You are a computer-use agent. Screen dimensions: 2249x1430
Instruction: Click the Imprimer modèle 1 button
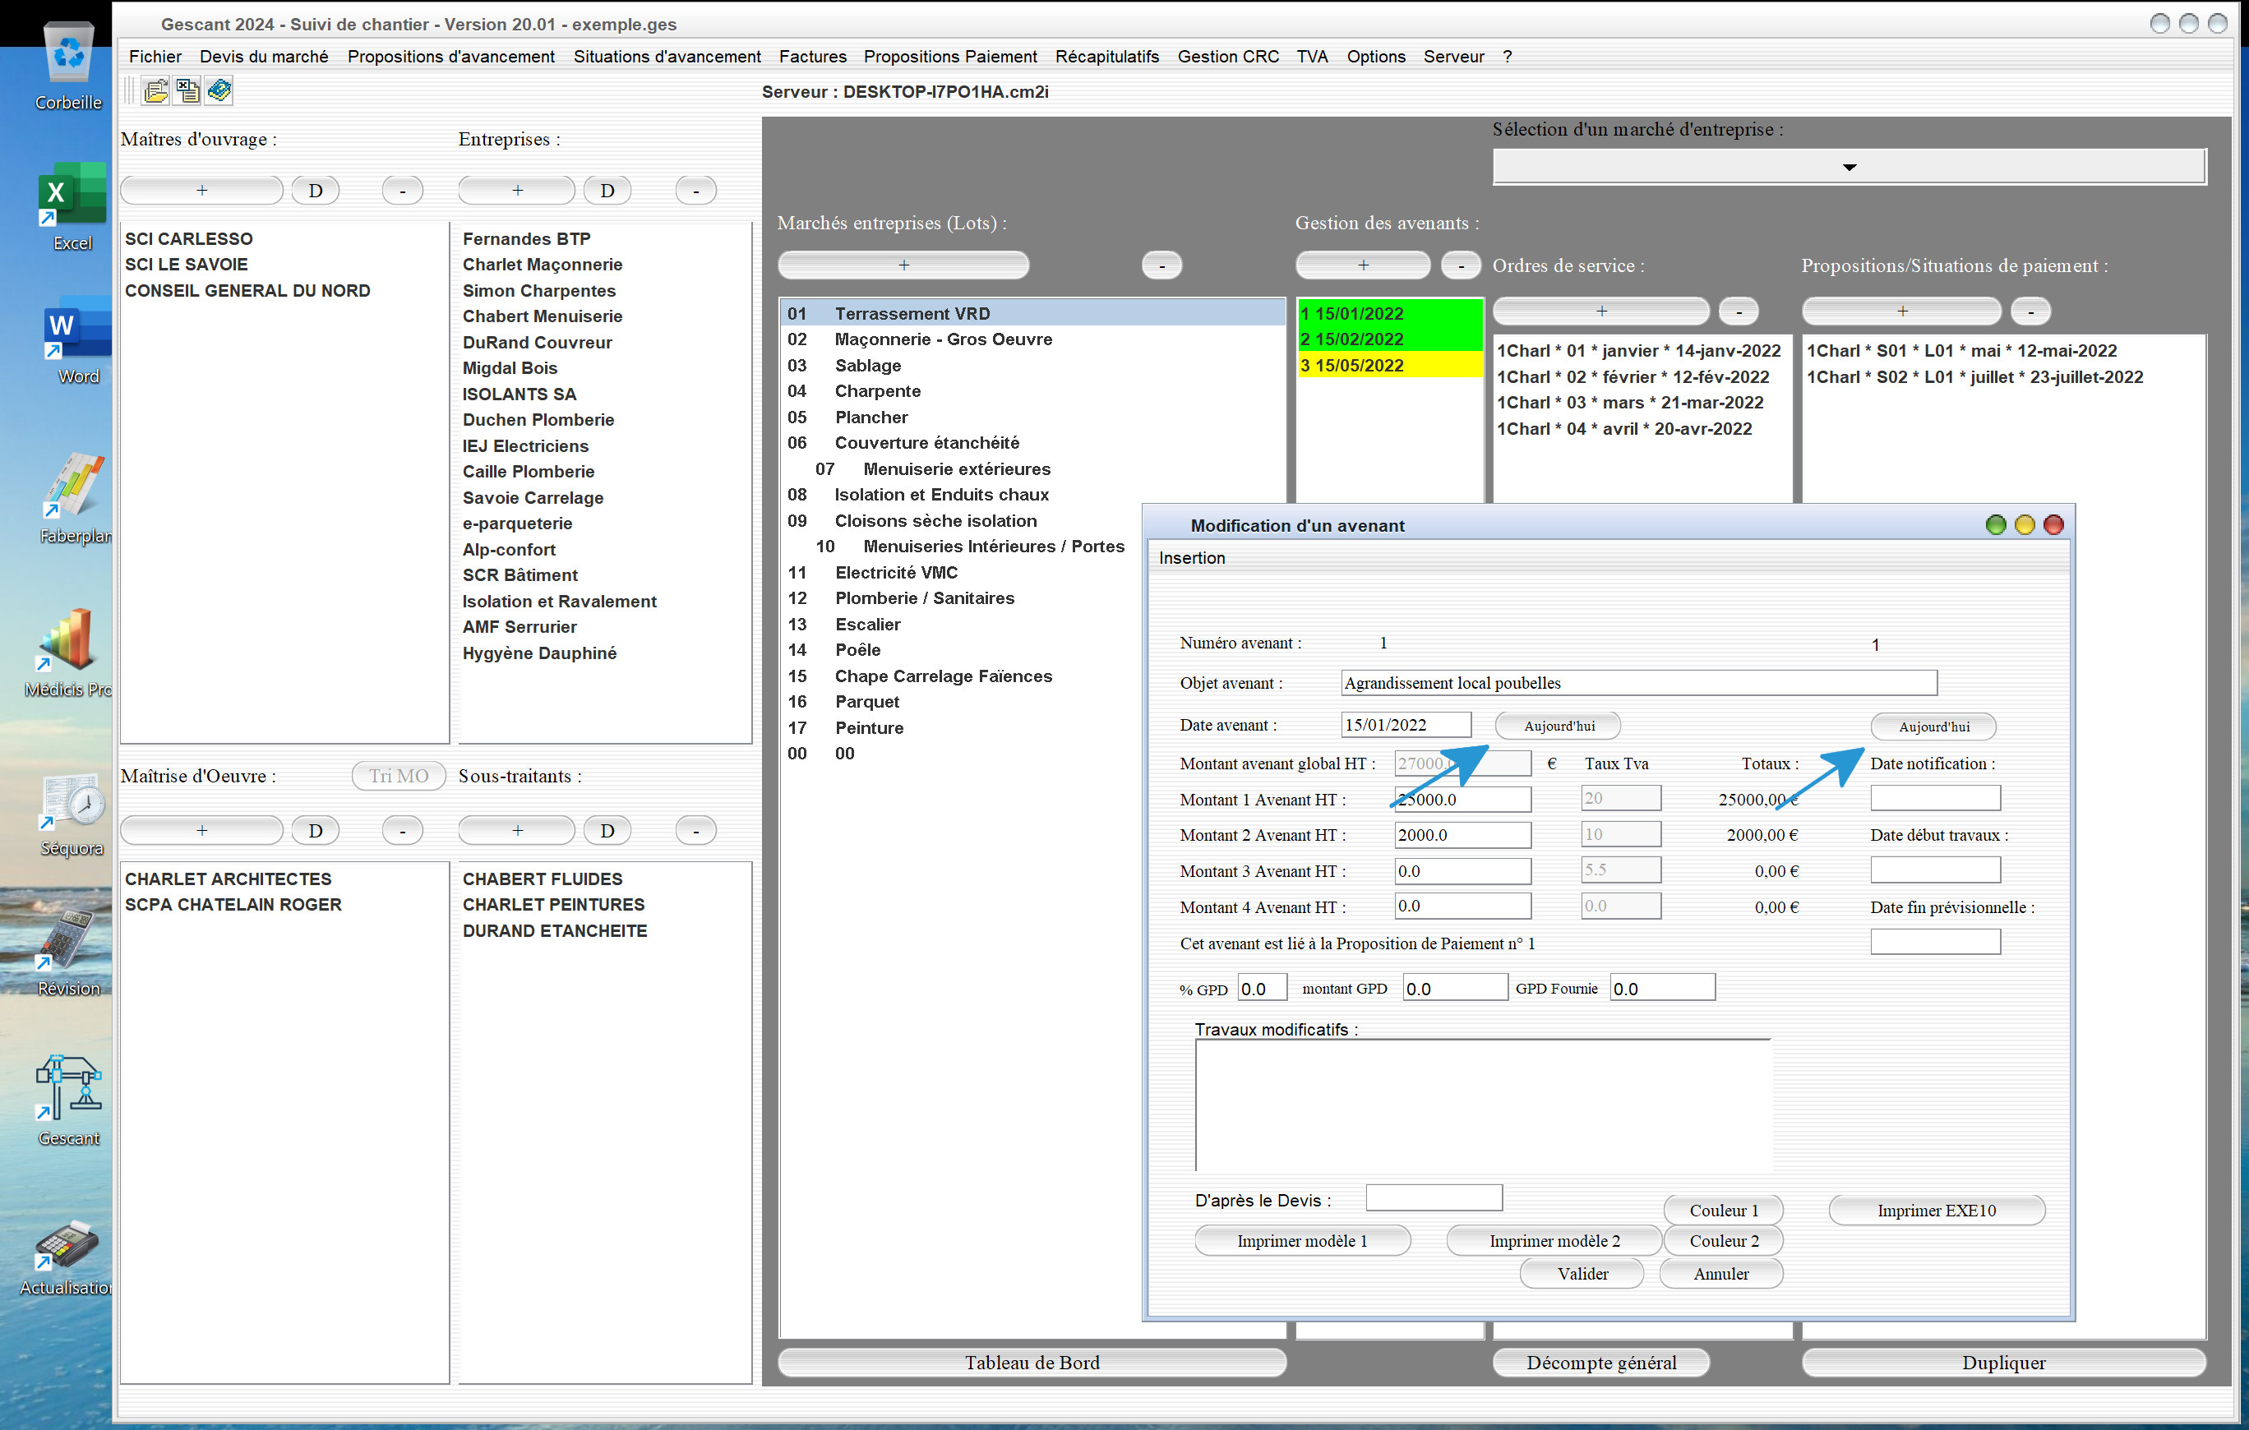pos(1302,1241)
